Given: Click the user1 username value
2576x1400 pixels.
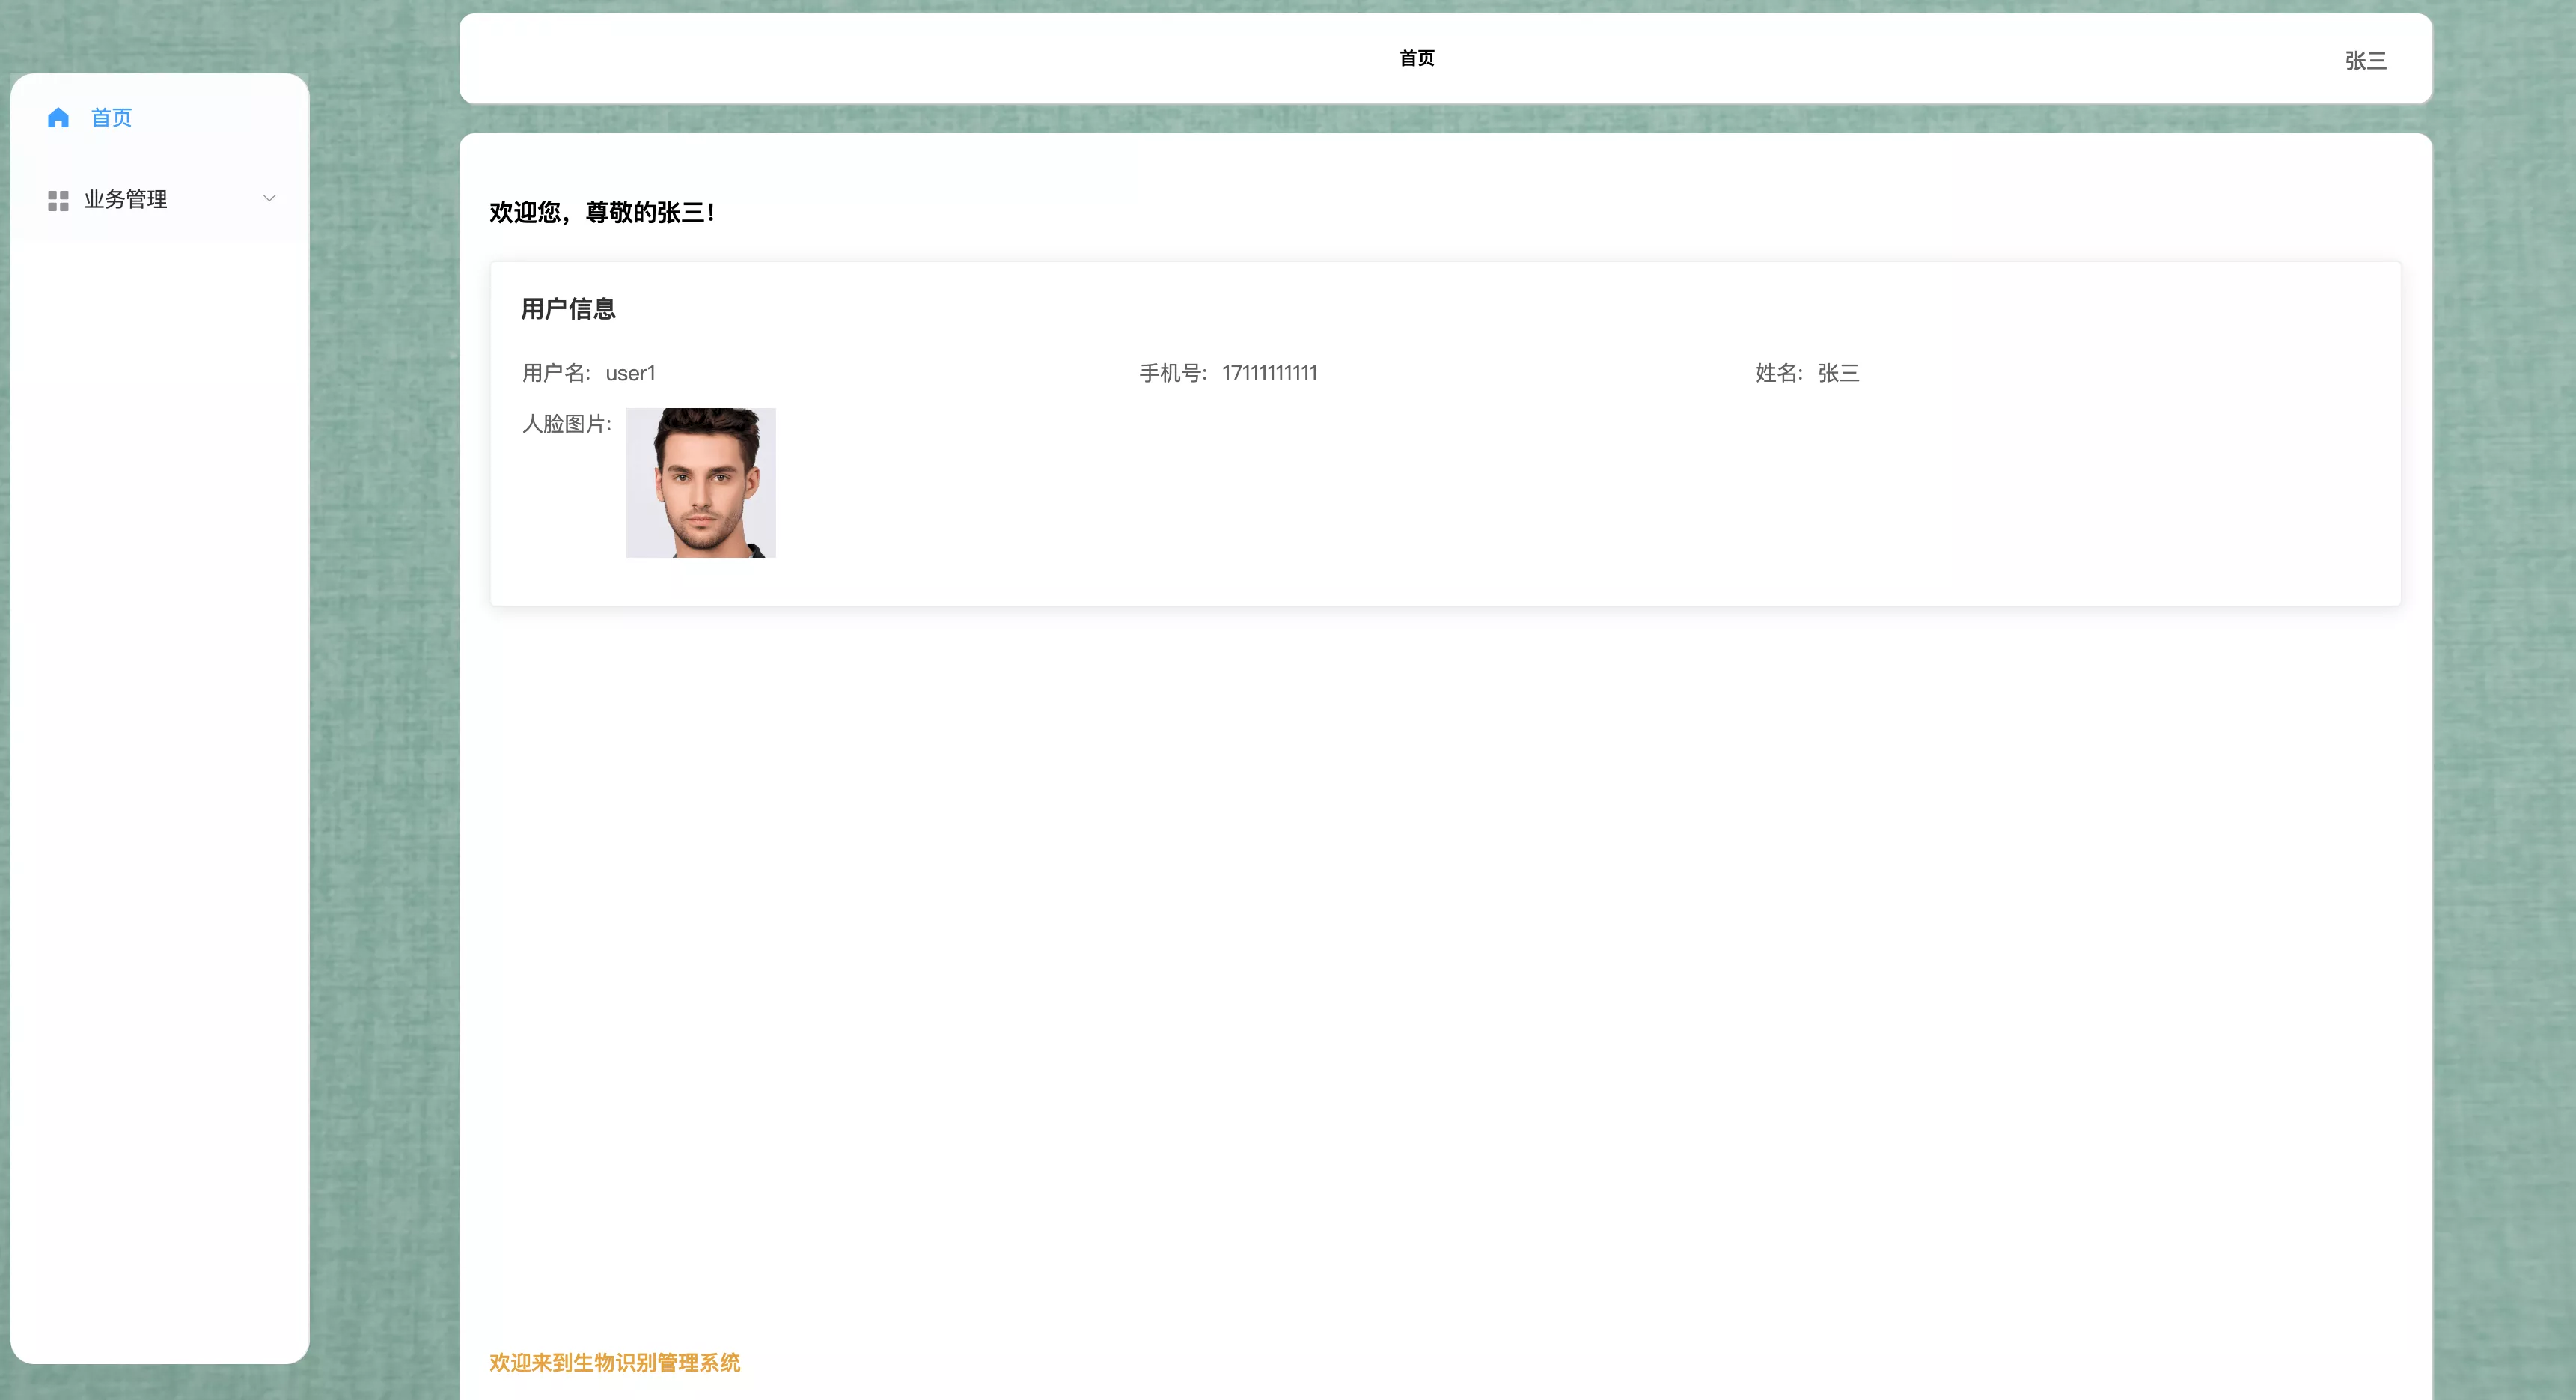Looking at the screenshot, I should pyautogui.click(x=630, y=373).
